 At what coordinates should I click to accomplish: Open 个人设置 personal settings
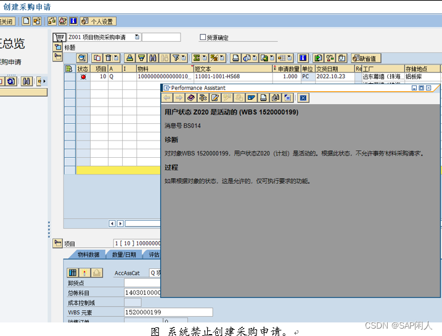(x=98, y=22)
